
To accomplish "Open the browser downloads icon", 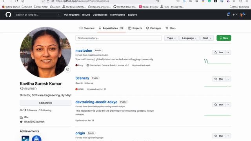I will pos(184,1).
